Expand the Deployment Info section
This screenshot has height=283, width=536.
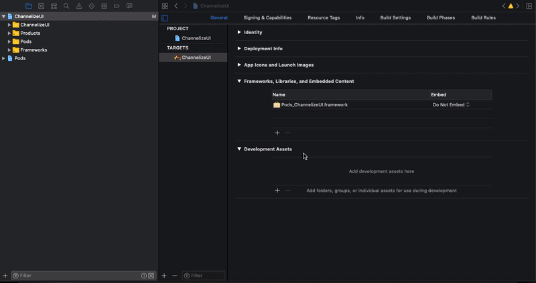pos(239,48)
